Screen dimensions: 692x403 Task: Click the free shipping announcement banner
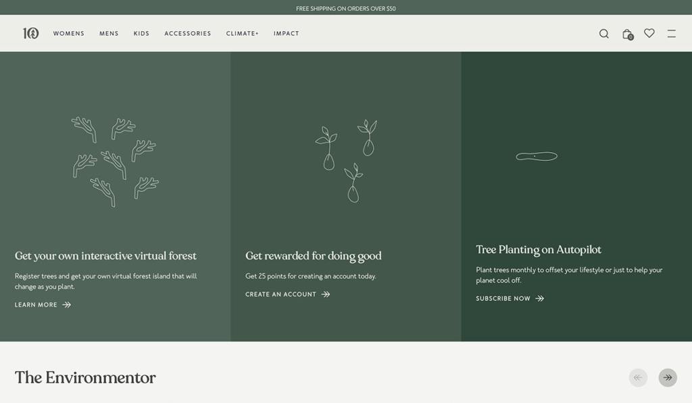pos(345,8)
